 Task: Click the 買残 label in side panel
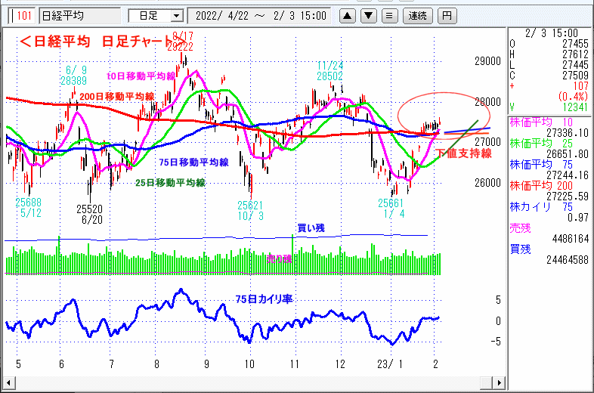click(x=520, y=249)
